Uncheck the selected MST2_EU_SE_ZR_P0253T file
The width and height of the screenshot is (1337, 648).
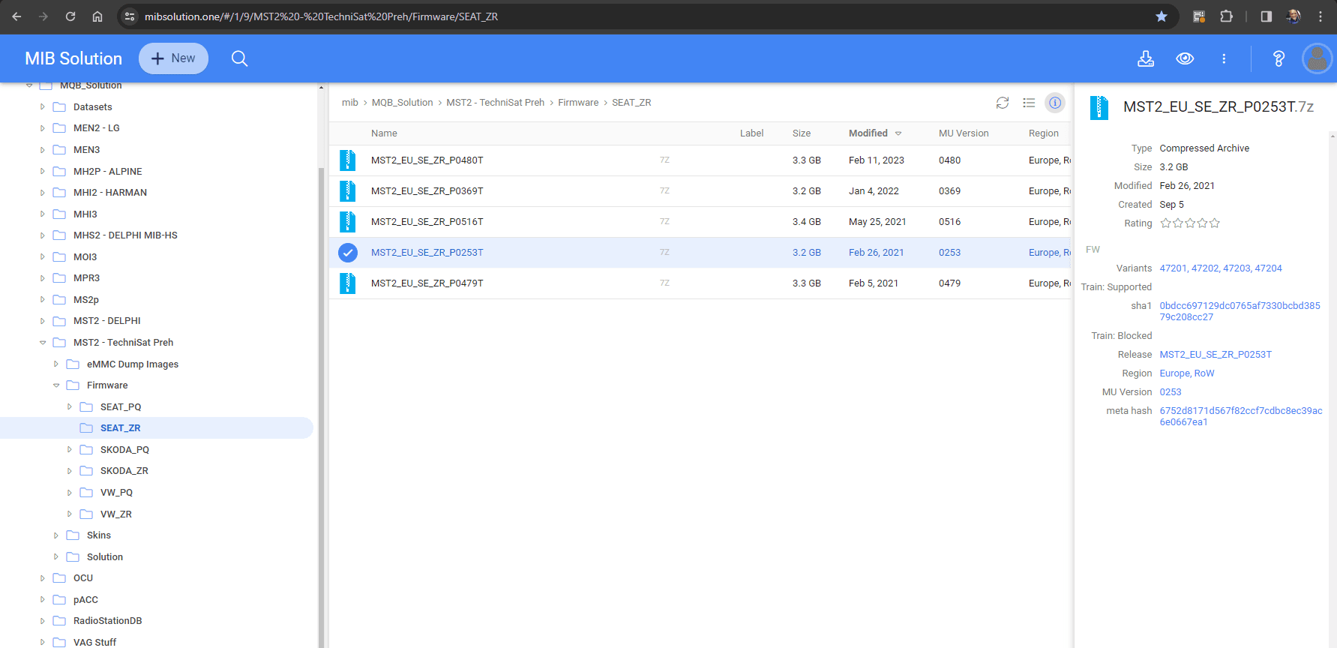(x=348, y=253)
